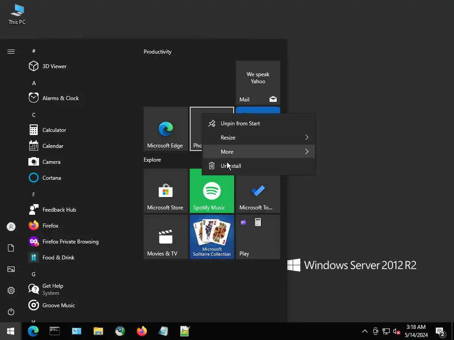Choose Uninstall from the context menu
Viewport: 454px width, 340px height.
(x=258, y=166)
